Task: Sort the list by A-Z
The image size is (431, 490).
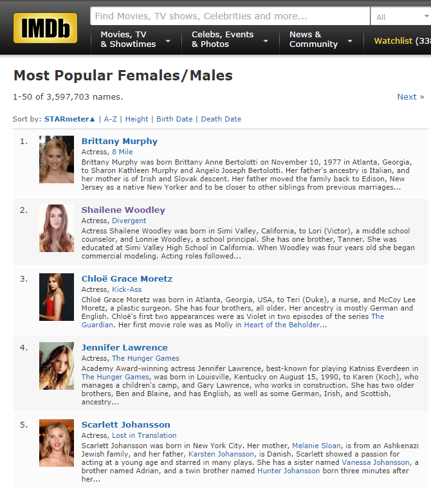Action: [x=111, y=119]
